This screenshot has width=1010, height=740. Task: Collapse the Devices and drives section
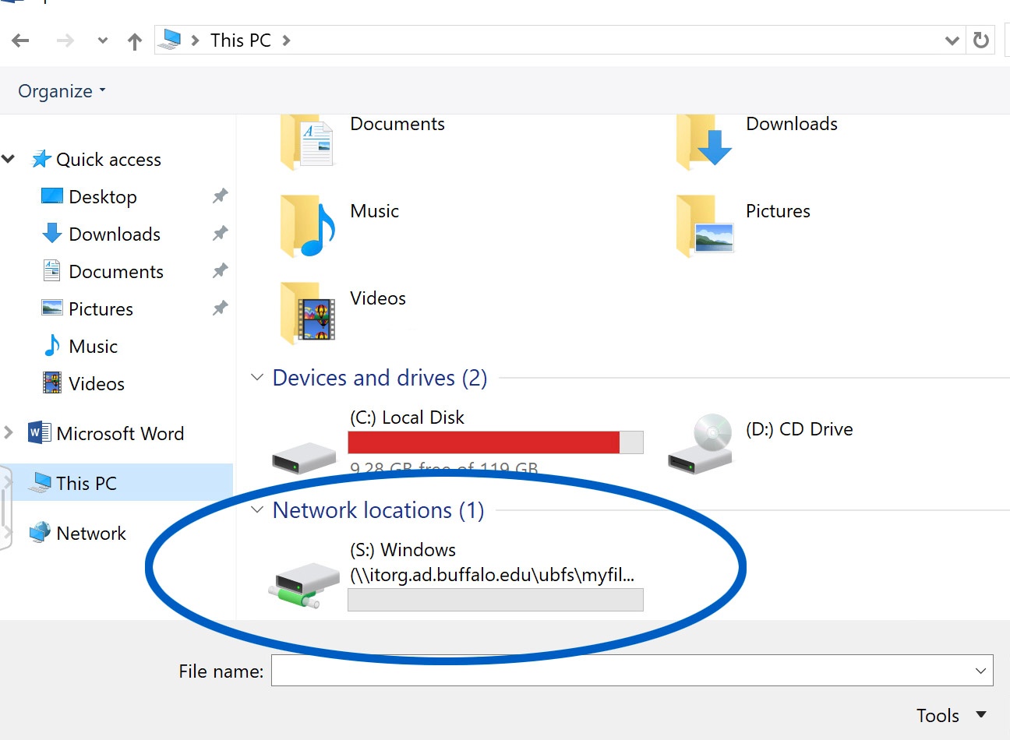(257, 378)
